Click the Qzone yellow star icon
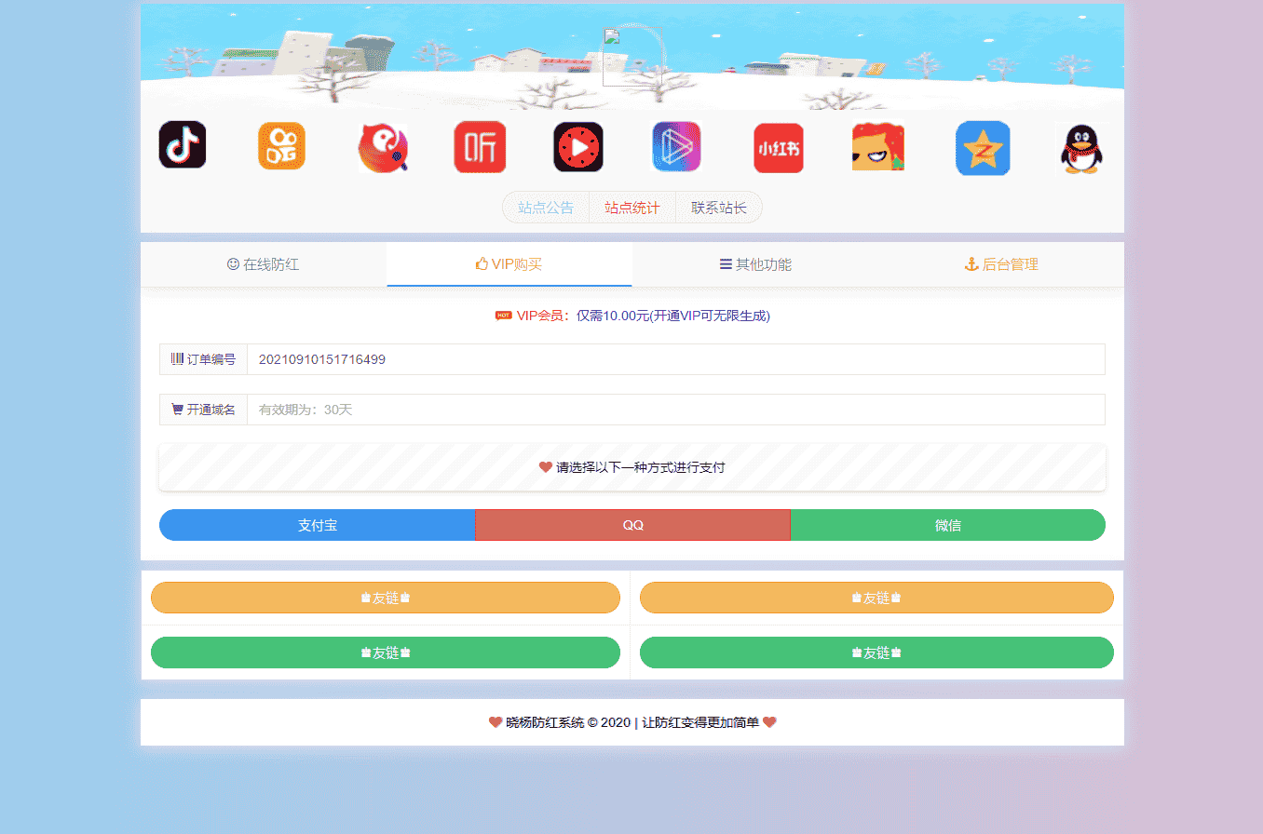 click(983, 148)
